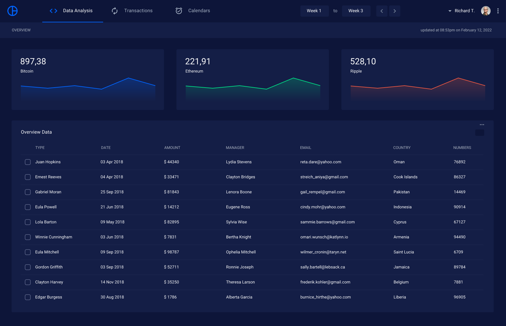Click the Ripple red line chart
Viewport: 506px width, 326px height.
coord(418,89)
